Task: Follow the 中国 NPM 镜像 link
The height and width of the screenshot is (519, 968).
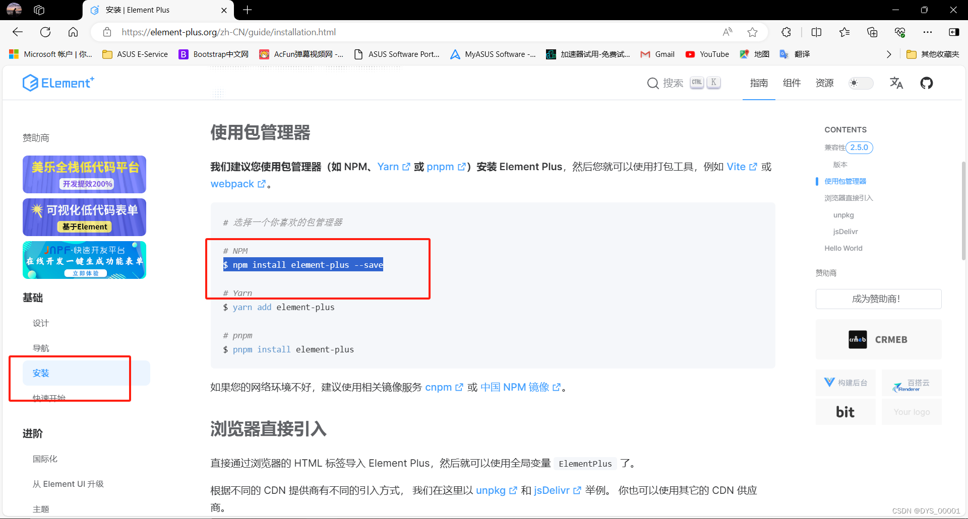Action: pos(520,387)
